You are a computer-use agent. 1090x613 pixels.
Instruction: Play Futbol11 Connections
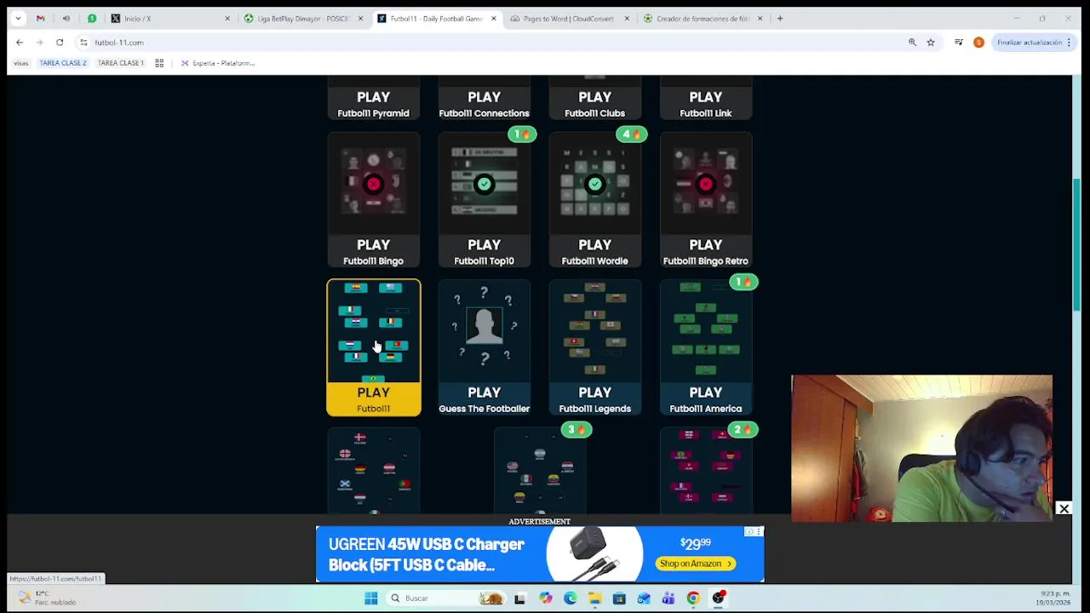[484, 98]
